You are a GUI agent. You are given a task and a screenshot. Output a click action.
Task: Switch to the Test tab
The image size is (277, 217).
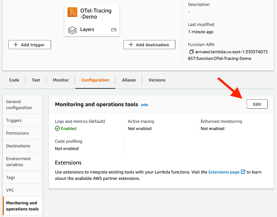point(36,80)
